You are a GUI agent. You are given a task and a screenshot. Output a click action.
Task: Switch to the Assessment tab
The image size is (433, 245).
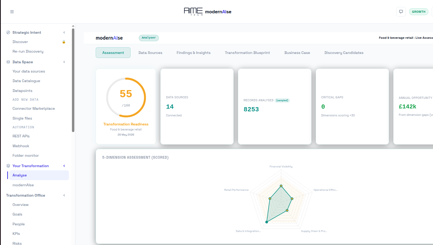[113, 53]
